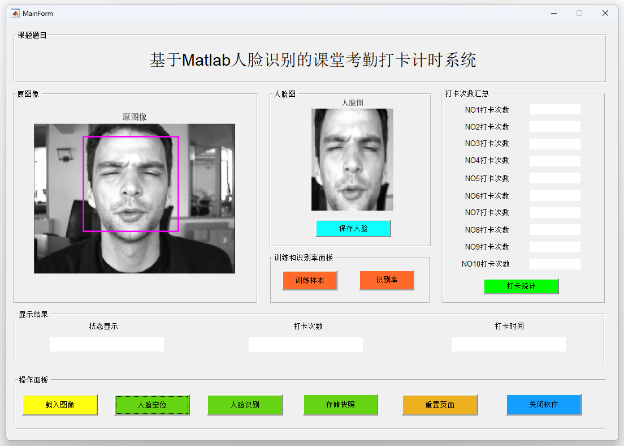Select the NO5打卡次数 input box
This screenshot has width=624, height=446.
tap(554, 178)
